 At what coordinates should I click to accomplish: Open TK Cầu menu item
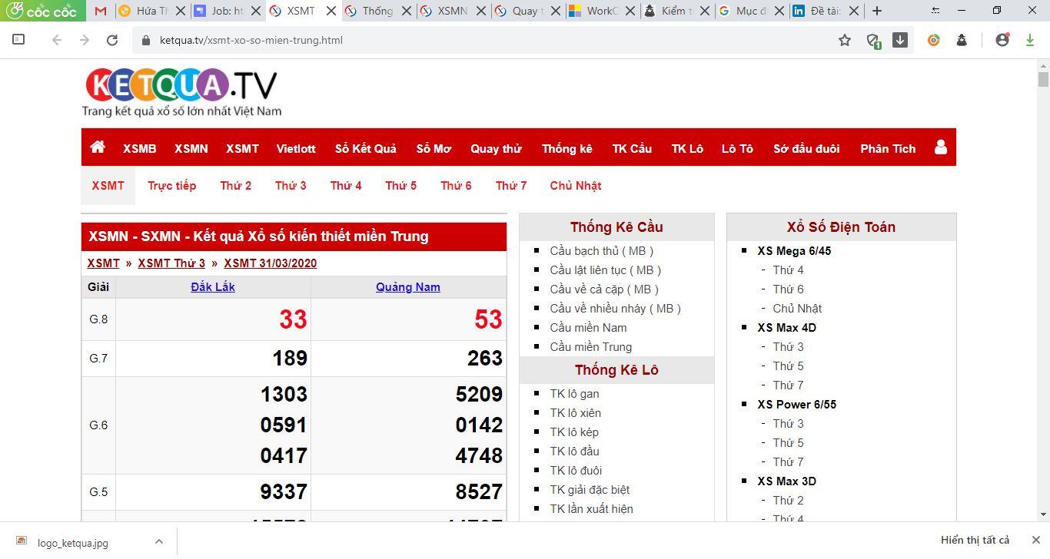point(632,148)
